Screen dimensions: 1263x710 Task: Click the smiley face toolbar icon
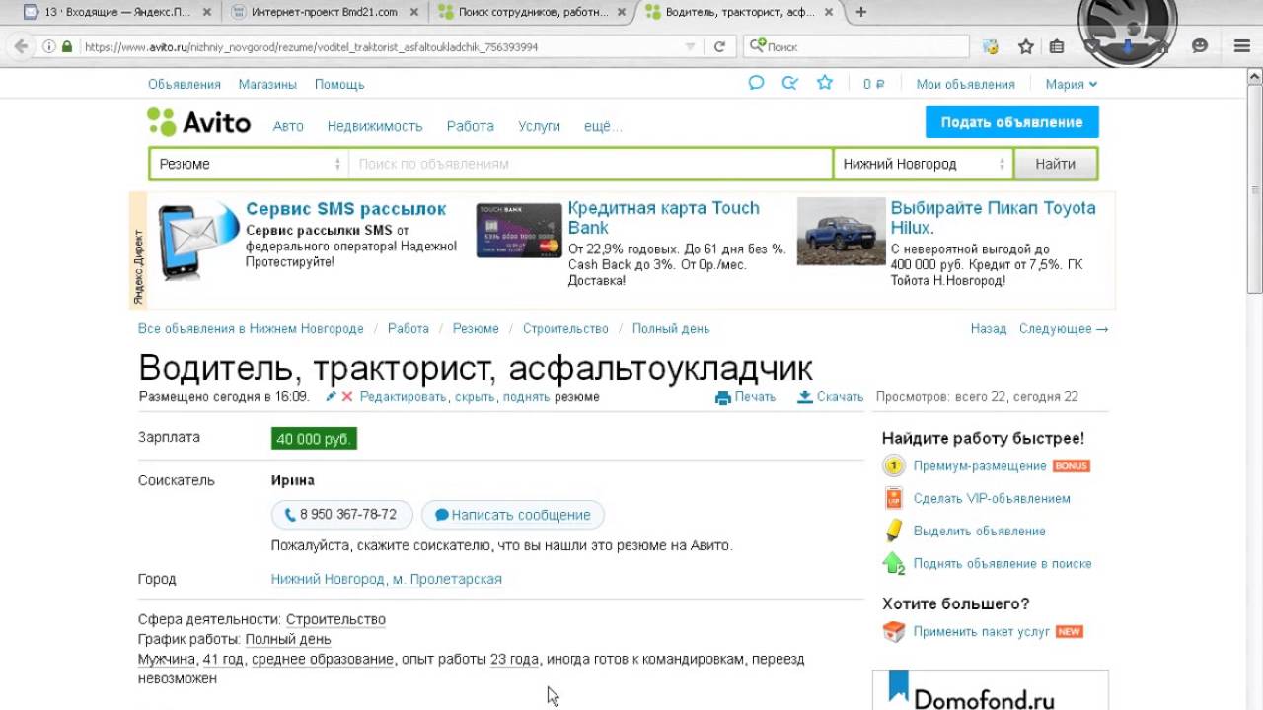coord(1200,46)
